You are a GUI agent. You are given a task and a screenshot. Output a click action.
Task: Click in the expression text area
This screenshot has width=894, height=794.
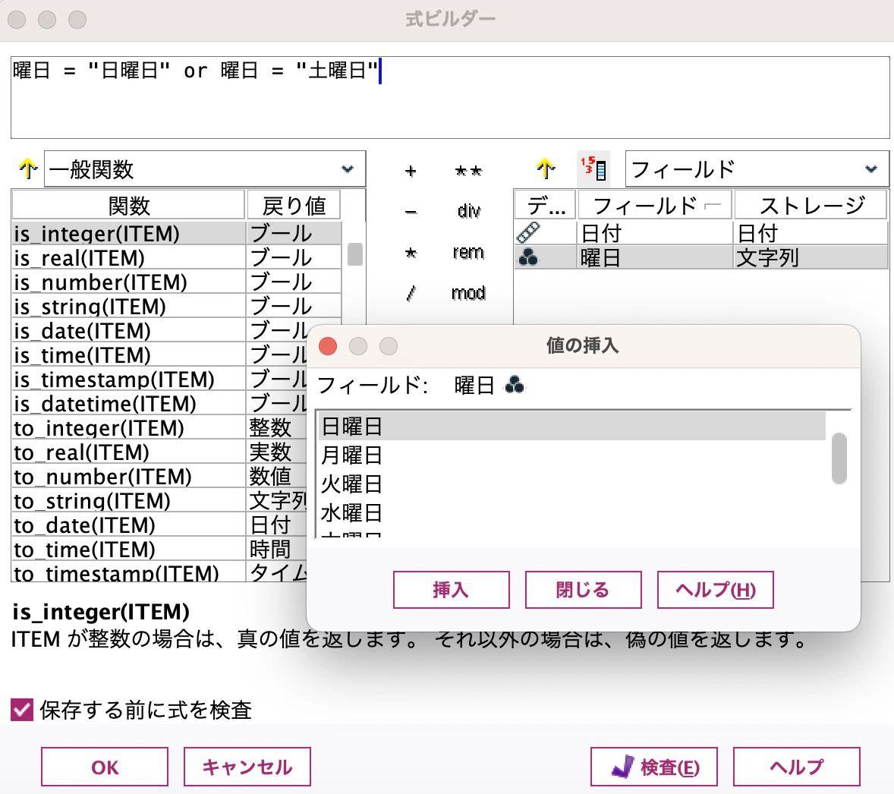[x=451, y=97]
